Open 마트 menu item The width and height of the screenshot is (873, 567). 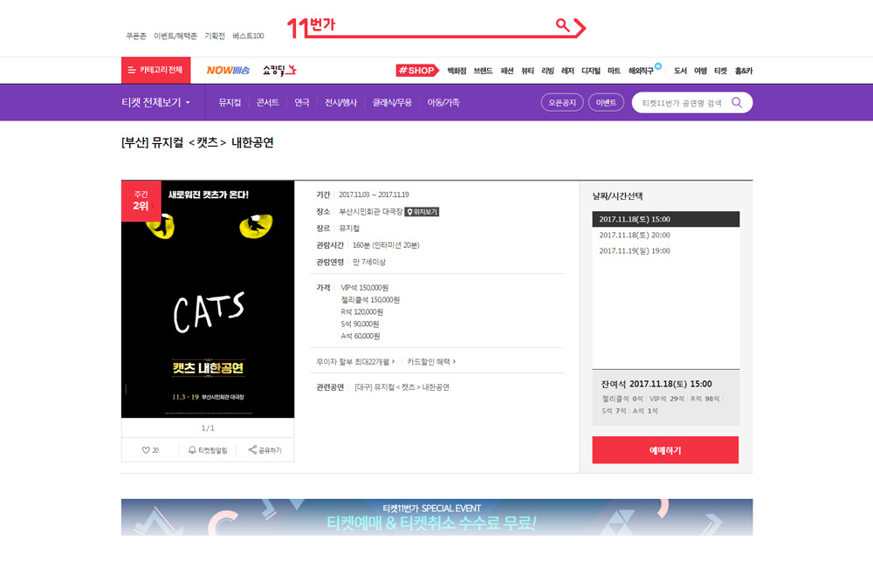pyautogui.click(x=614, y=71)
